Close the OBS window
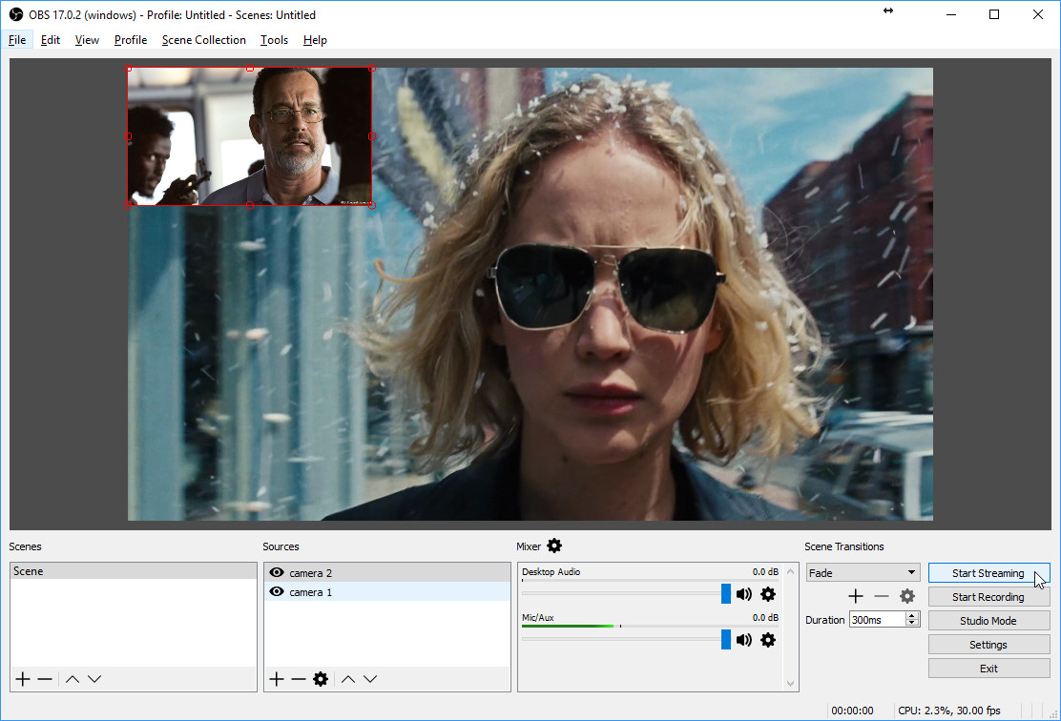 pos(1038,14)
